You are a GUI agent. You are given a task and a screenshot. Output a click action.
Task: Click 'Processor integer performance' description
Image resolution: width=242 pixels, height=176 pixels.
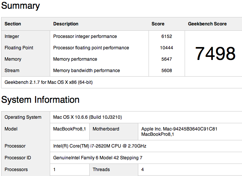[x=85, y=36]
